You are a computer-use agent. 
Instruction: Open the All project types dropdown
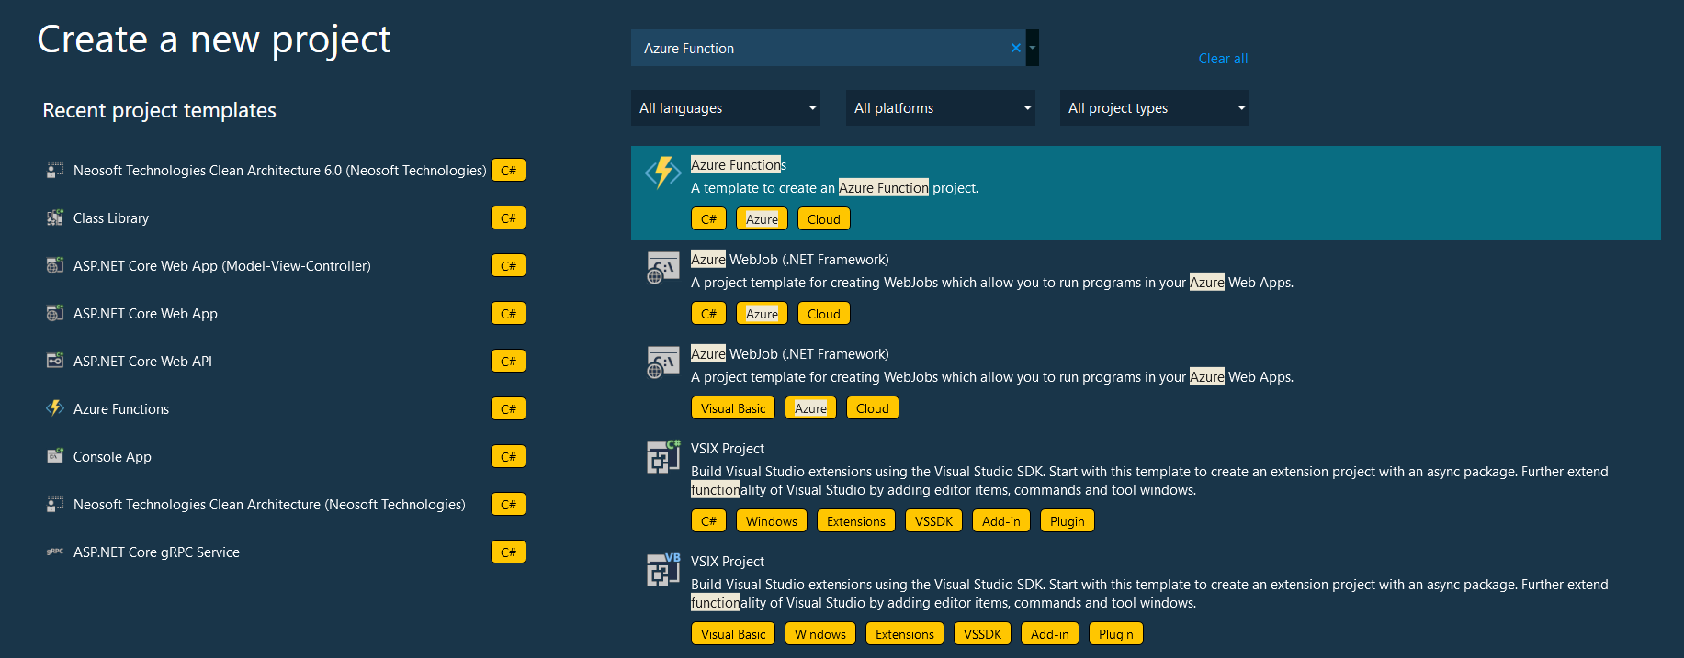pyautogui.click(x=1154, y=108)
